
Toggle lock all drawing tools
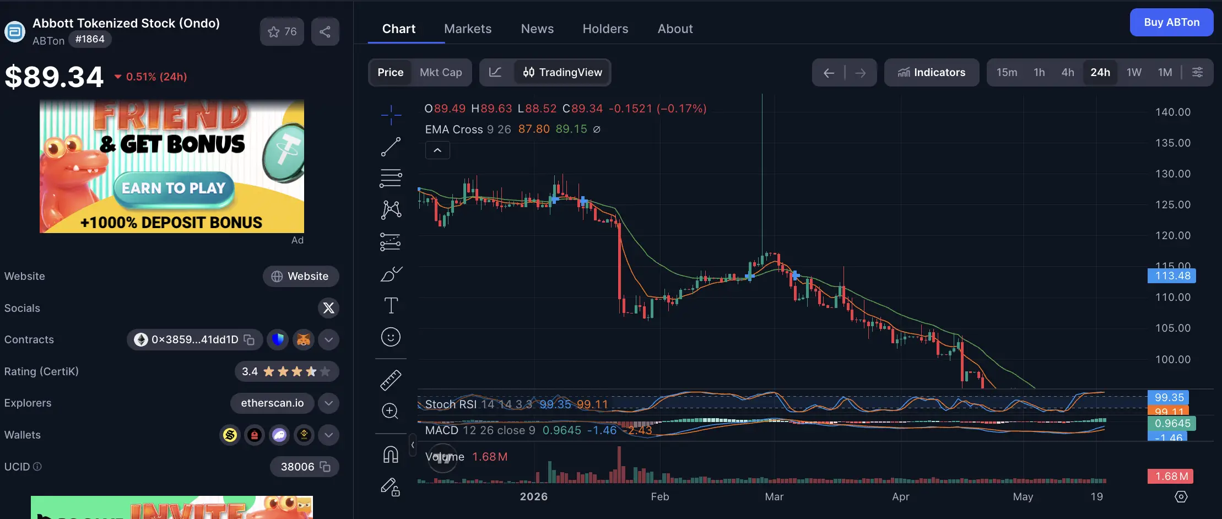pyautogui.click(x=391, y=486)
